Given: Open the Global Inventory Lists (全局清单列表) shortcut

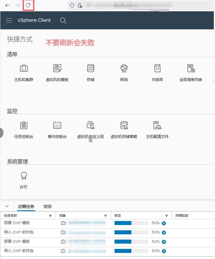Looking at the screenshot, I should tap(191, 69).
